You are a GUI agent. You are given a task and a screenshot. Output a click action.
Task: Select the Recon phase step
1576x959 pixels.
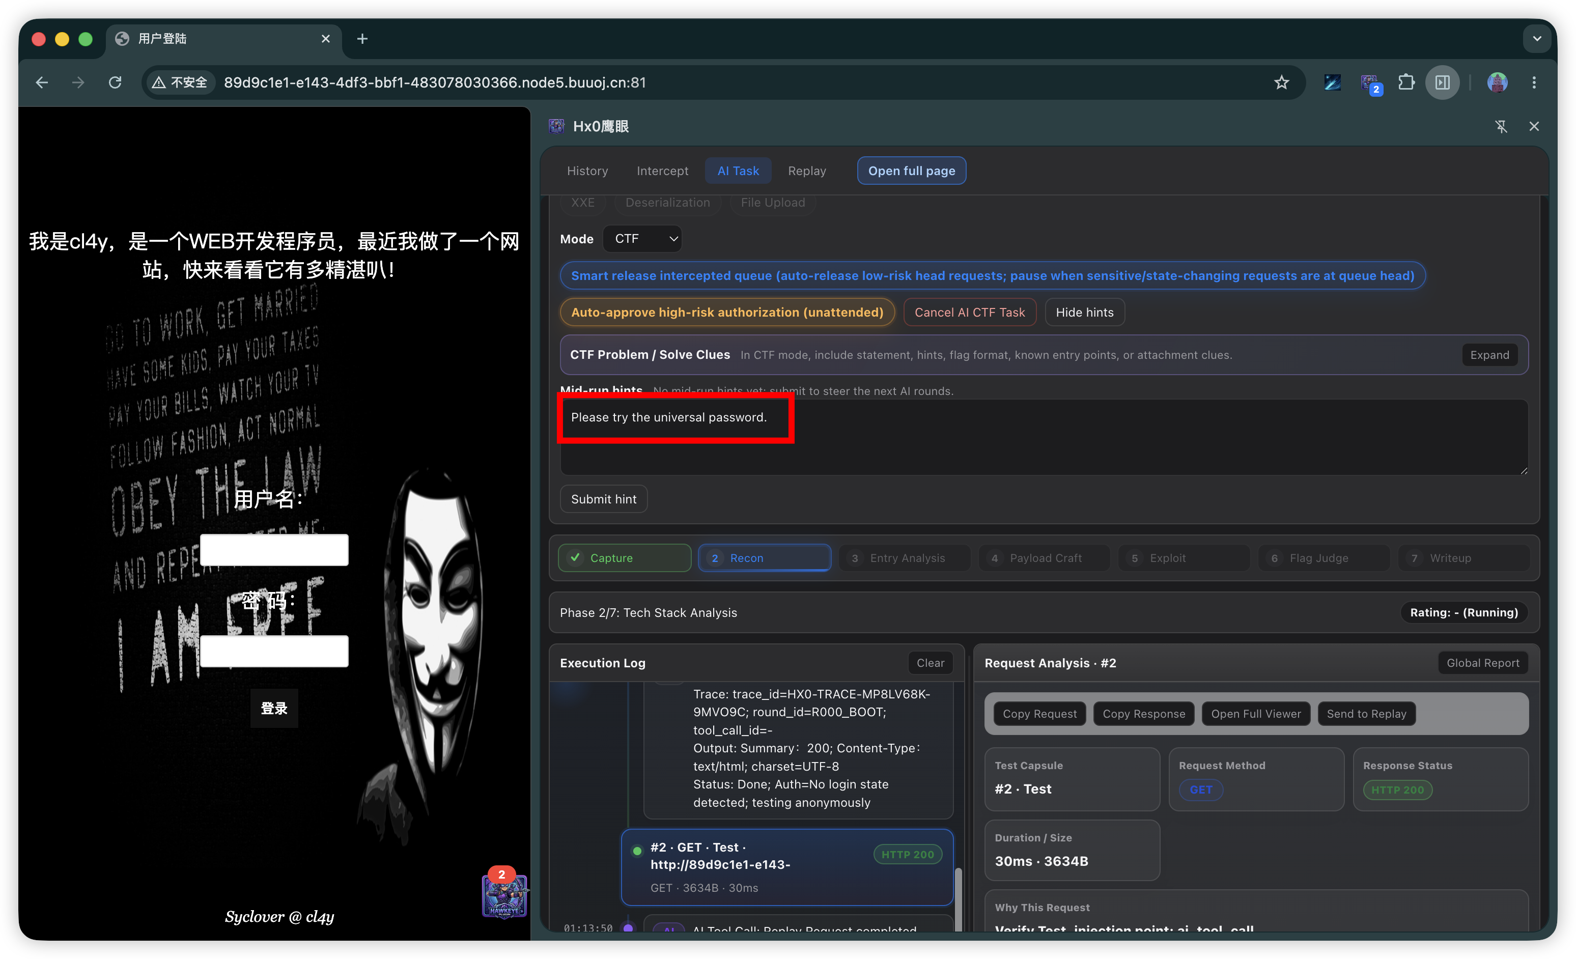tap(765, 558)
